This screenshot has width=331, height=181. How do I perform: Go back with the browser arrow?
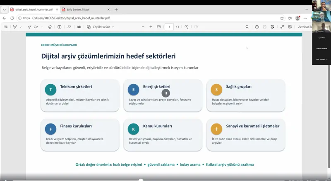pos(4,18)
